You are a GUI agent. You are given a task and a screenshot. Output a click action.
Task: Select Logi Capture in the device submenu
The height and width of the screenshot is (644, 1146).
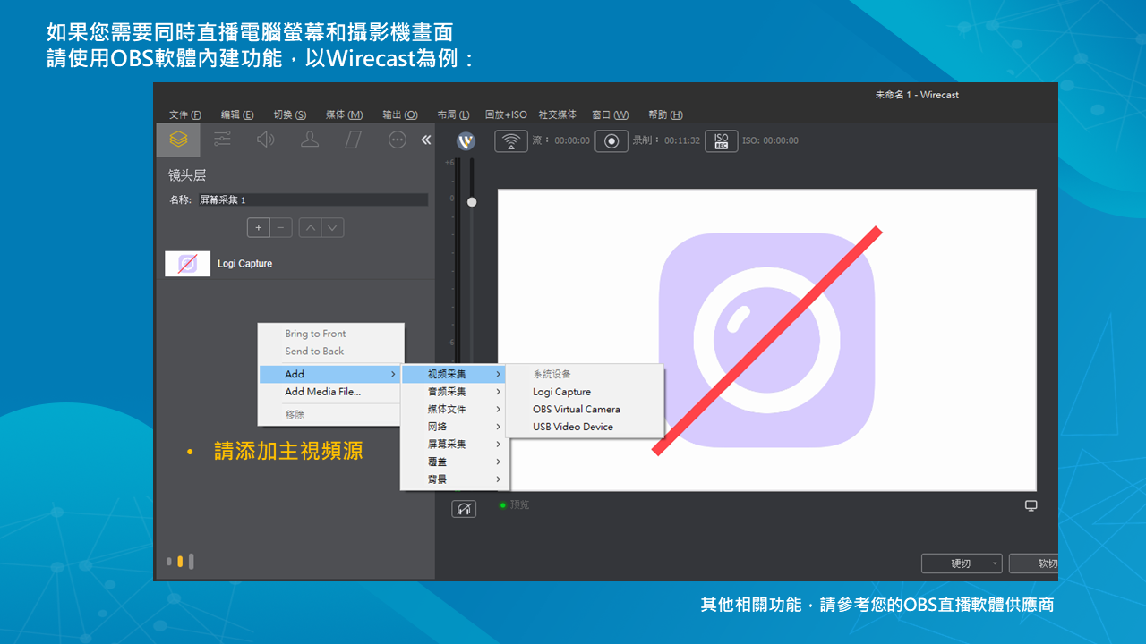point(585,392)
